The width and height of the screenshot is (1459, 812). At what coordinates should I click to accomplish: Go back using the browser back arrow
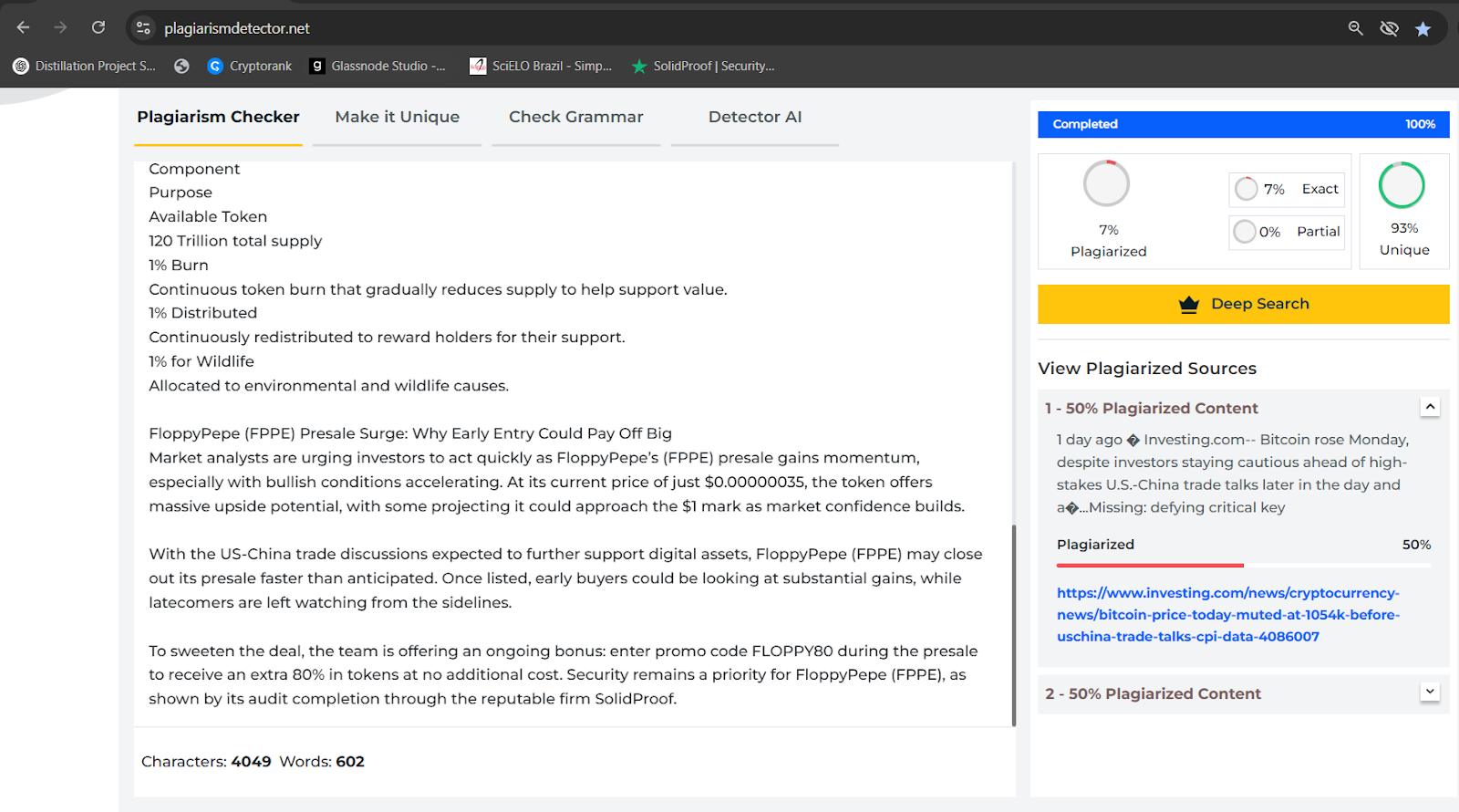23,28
